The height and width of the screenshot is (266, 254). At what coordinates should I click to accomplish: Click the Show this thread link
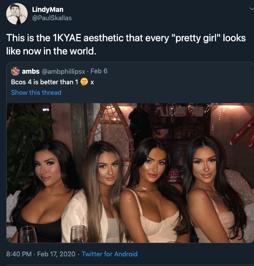(36, 93)
